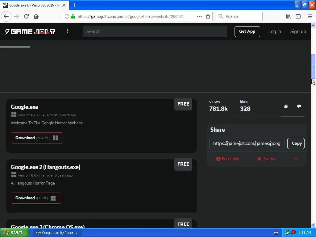Click FREE badge on Google.exe package
The width and height of the screenshot is (316, 237).
[183, 104]
